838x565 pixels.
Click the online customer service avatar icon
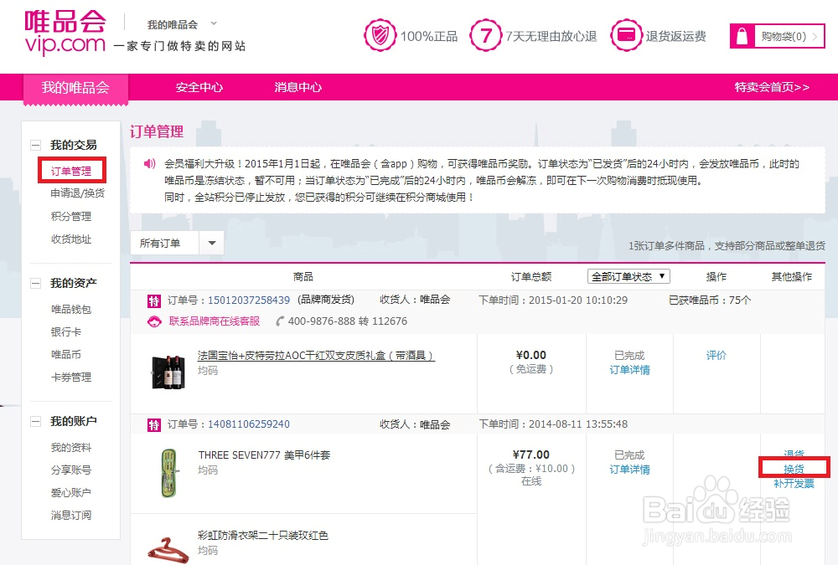tap(154, 321)
